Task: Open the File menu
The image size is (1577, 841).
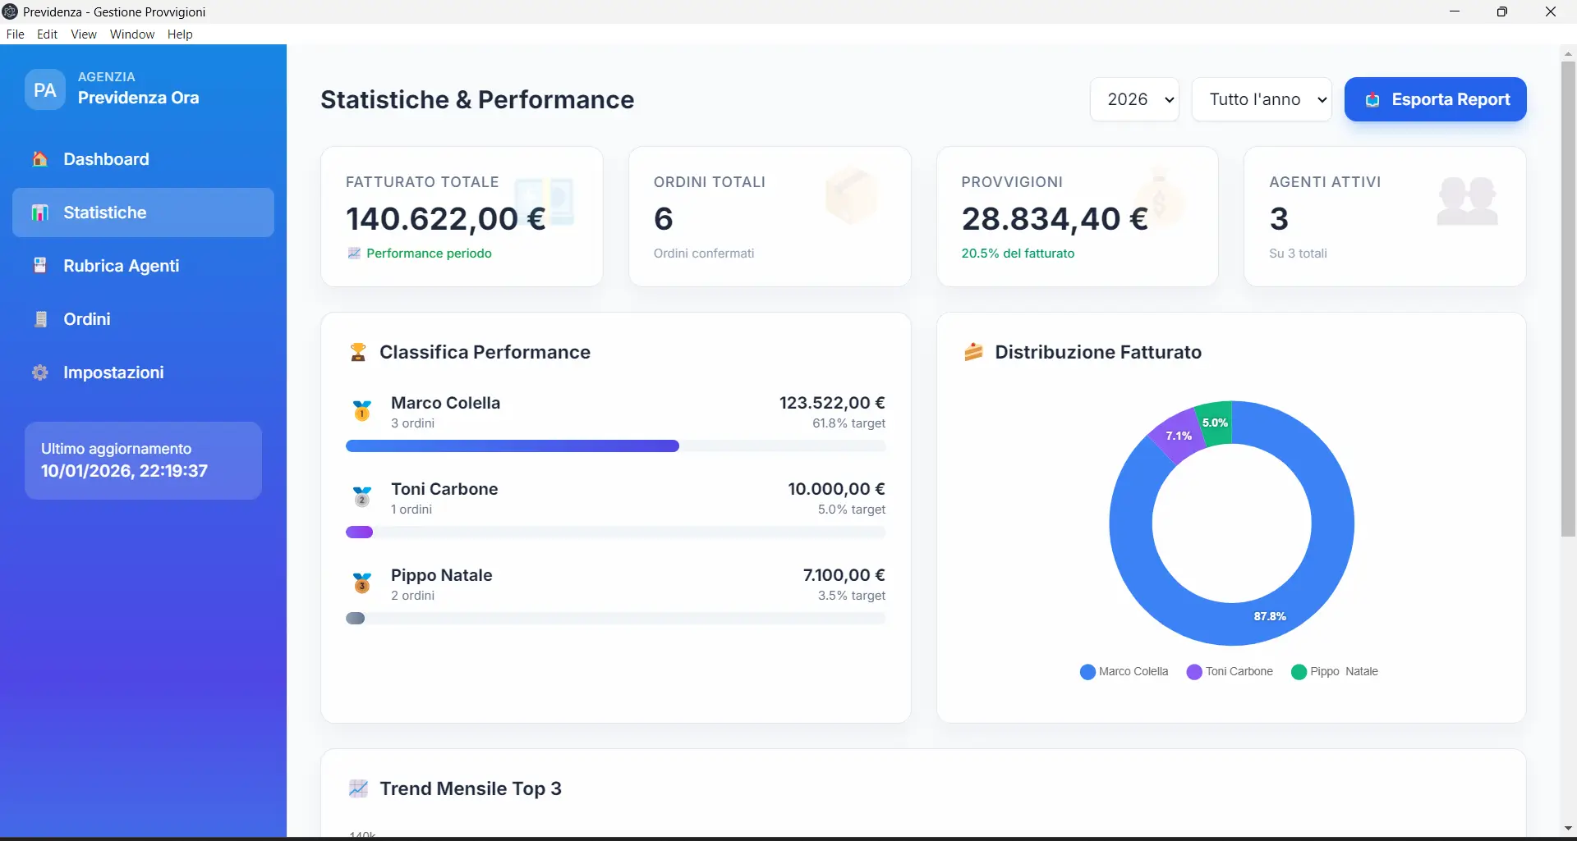Action: pos(16,34)
